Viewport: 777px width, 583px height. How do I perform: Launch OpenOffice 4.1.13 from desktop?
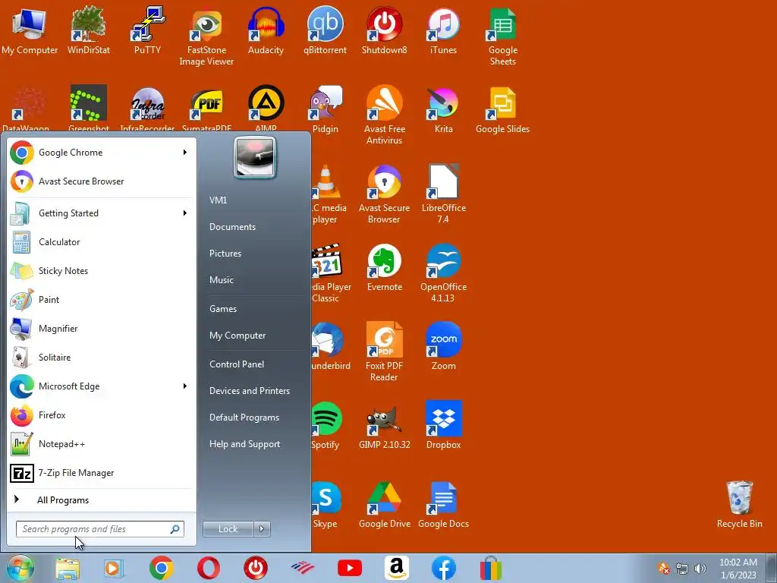point(443,273)
